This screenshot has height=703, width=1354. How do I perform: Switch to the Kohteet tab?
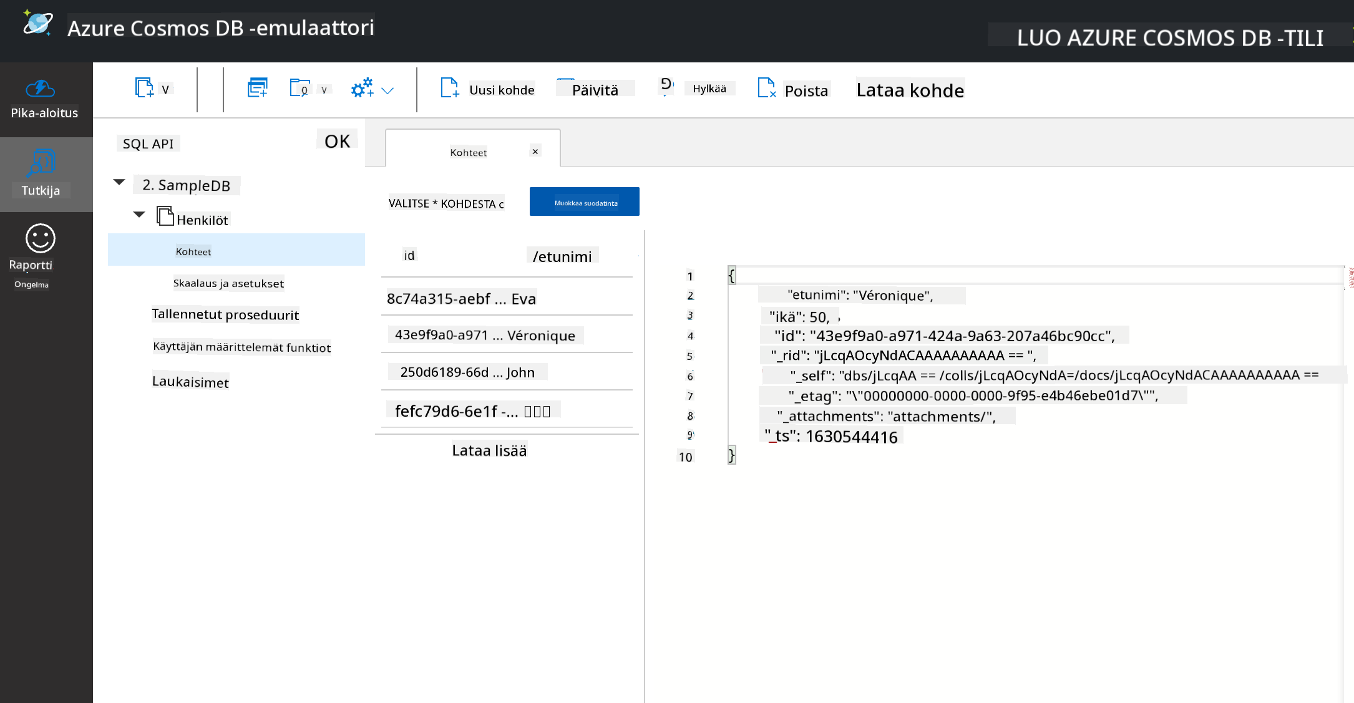468,152
